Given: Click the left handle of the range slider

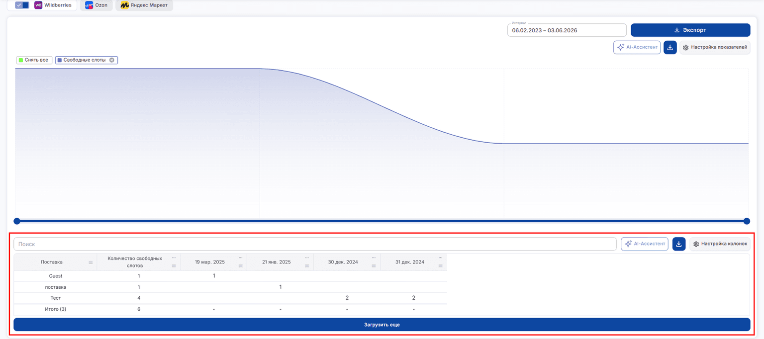Looking at the screenshot, I should coord(17,221).
